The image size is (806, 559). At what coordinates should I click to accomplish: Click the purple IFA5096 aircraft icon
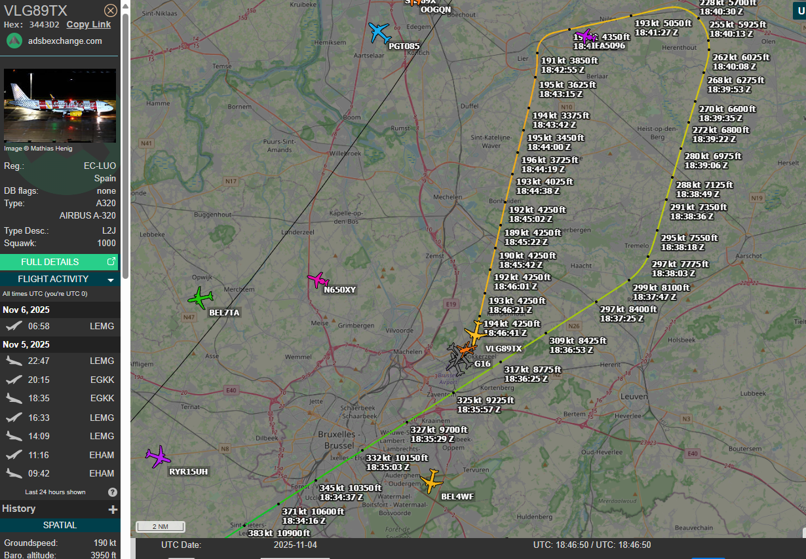(x=583, y=35)
